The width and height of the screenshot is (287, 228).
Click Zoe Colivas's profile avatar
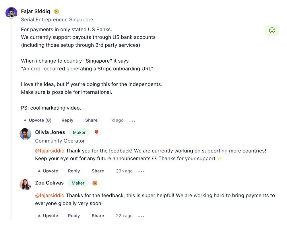tap(25, 184)
